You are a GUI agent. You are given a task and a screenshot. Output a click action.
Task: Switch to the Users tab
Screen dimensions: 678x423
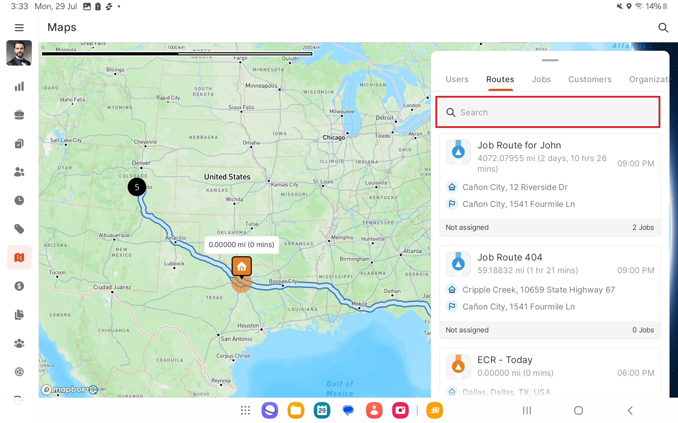coord(457,79)
